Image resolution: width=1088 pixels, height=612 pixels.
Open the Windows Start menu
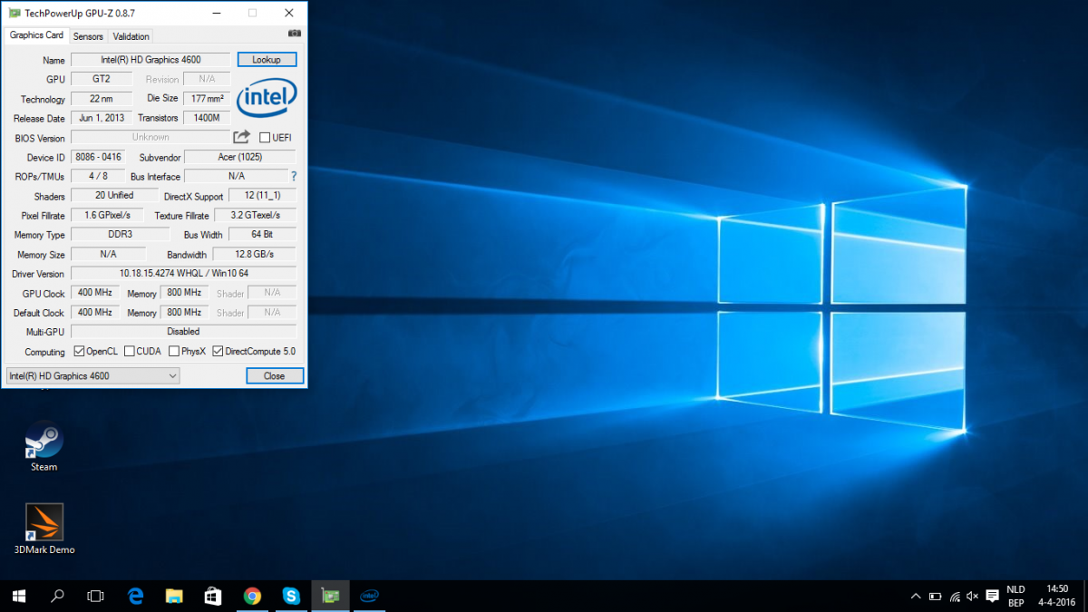[18, 596]
